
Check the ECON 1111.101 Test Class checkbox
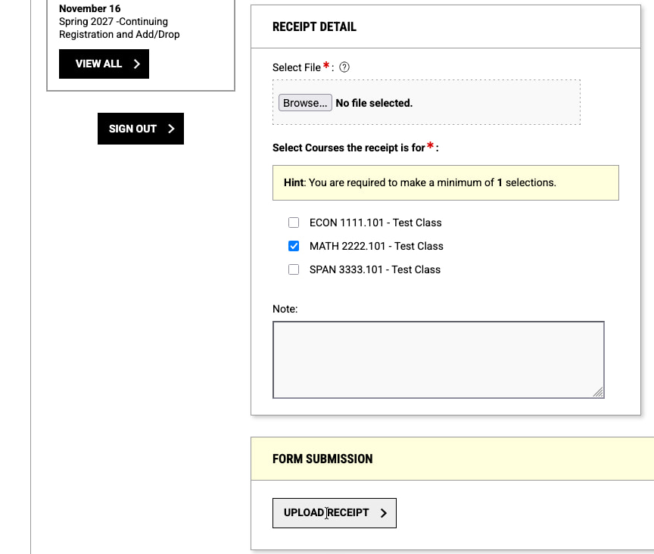pyautogui.click(x=294, y=223)
